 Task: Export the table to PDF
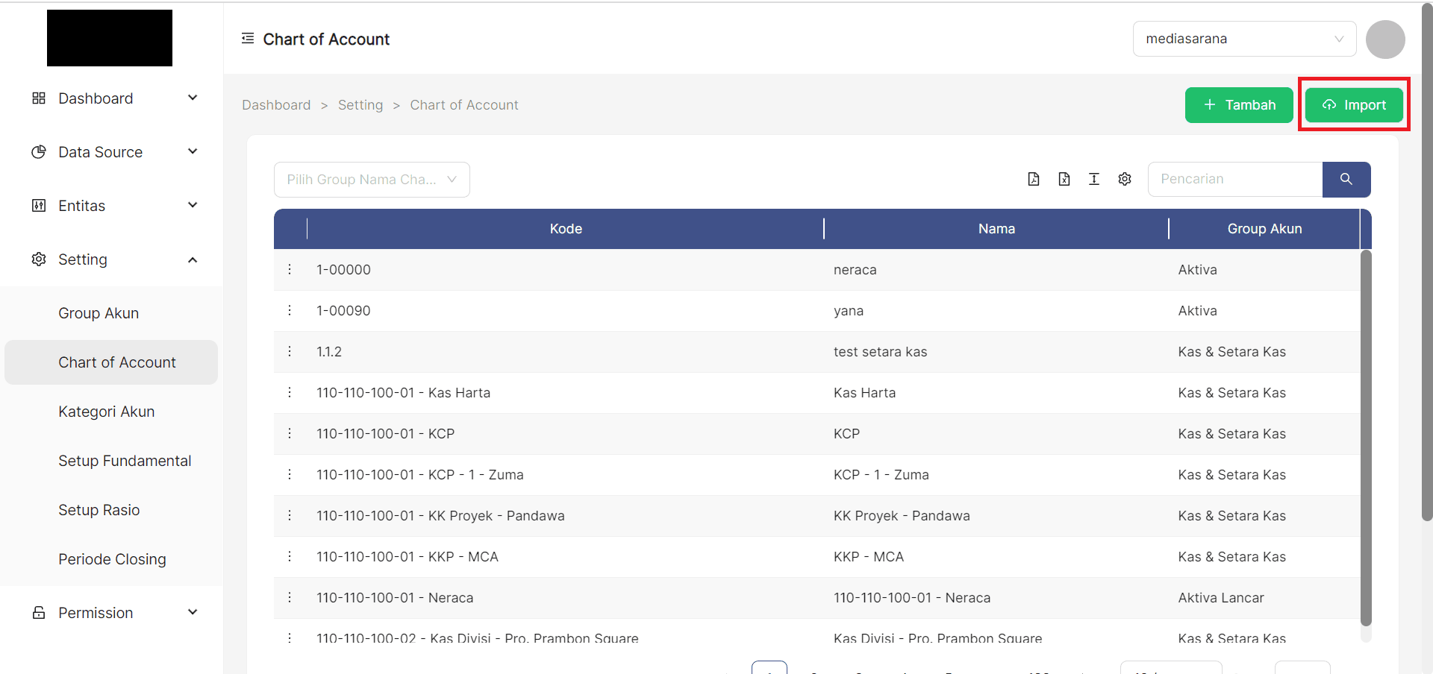pos(1034,179)
